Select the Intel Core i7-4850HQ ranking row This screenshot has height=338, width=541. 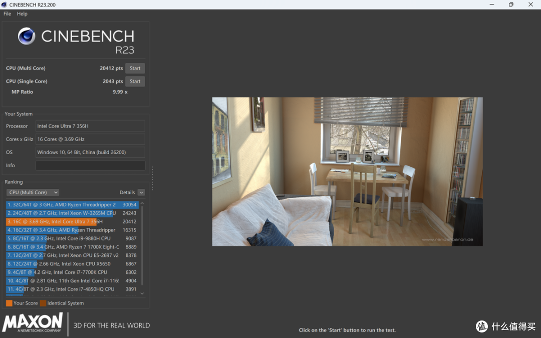point(72,289)
